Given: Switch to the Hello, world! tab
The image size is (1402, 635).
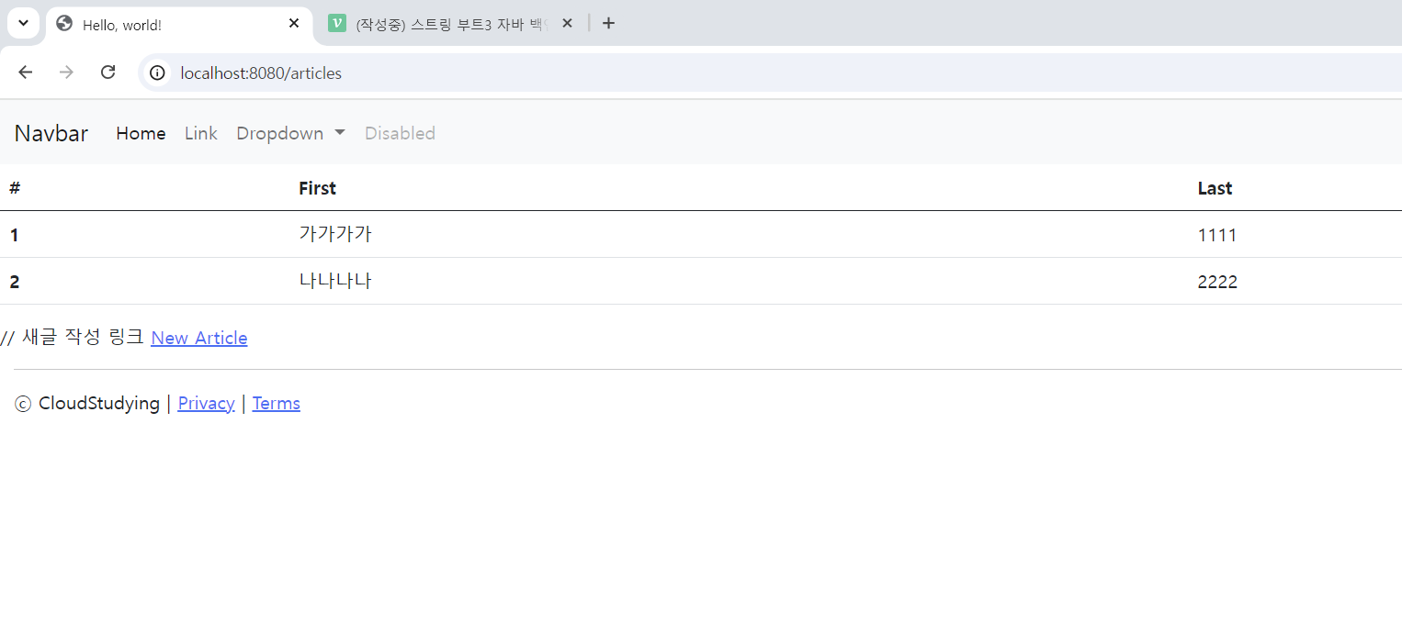Looking at the screenshot, I should coord(179,24).
